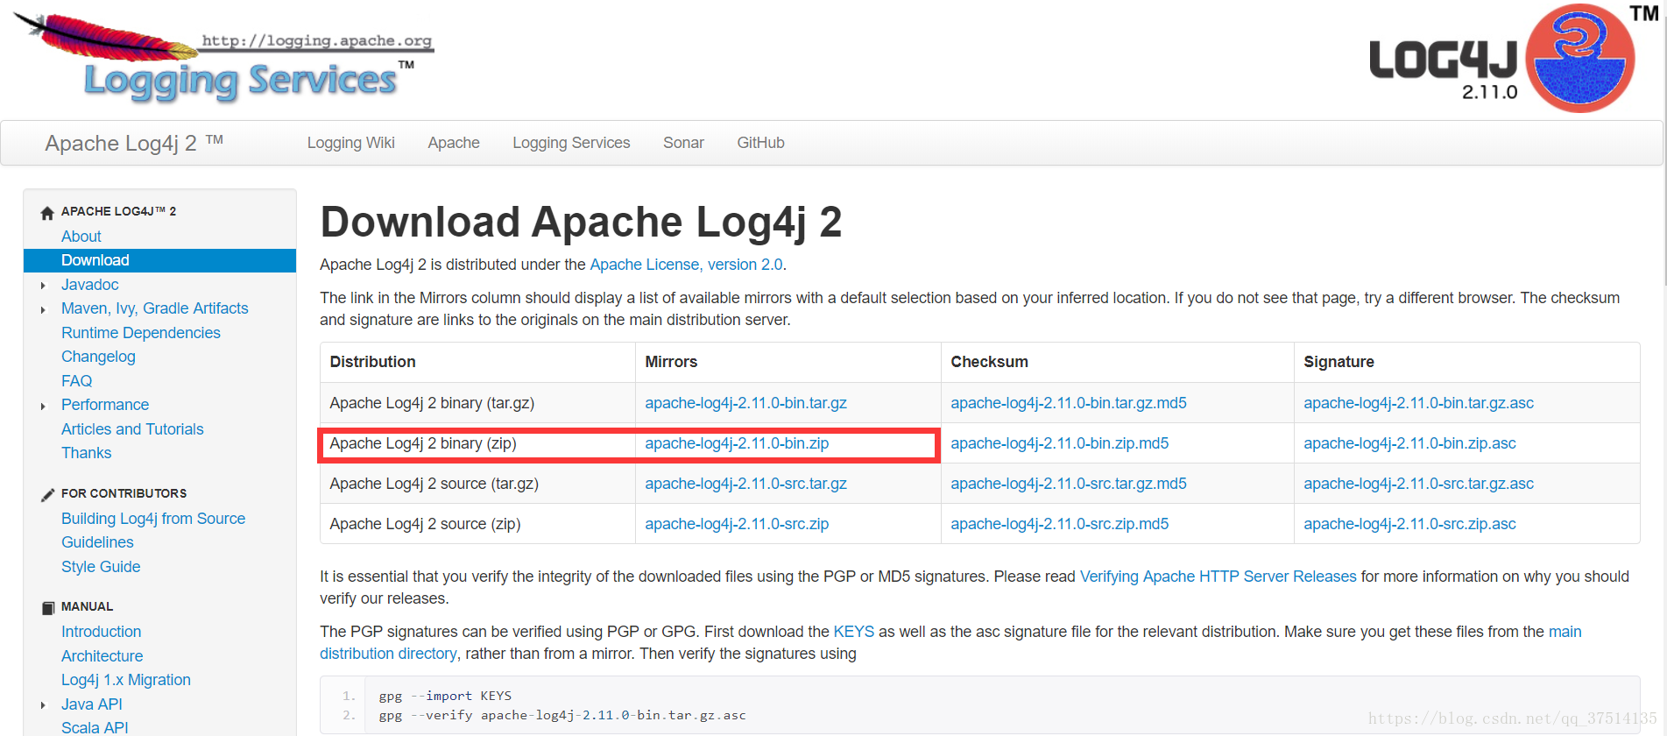Open the KEYS link
This screenshot has width=1667, height=736.
(x=853, y=632)
